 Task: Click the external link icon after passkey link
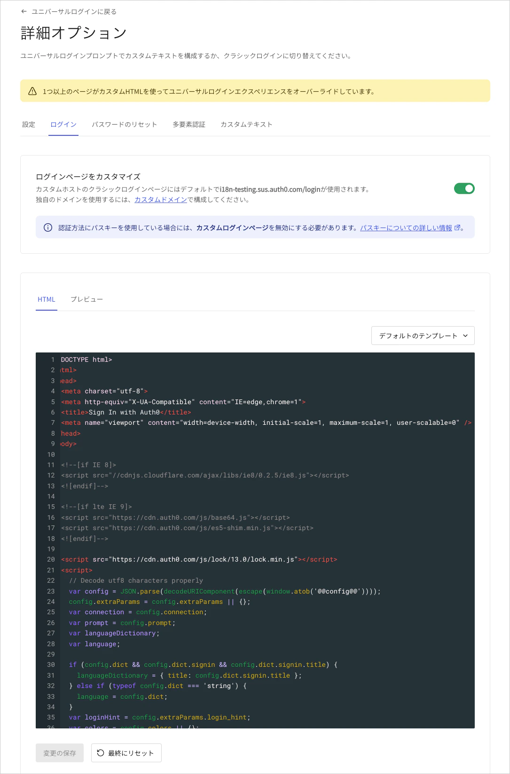(457, 227)
